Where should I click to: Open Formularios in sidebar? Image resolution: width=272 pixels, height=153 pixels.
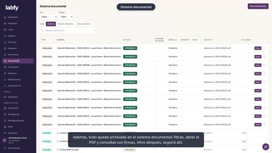(x=13, y=67)
